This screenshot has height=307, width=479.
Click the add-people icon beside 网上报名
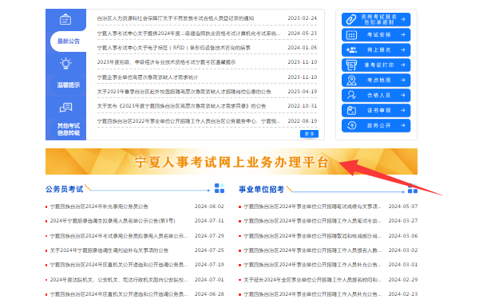[x=351, y=49]
